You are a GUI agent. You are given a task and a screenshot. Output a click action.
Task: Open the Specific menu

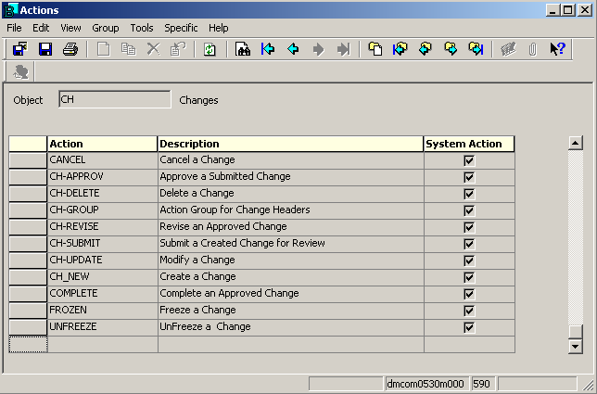[181, 28]
